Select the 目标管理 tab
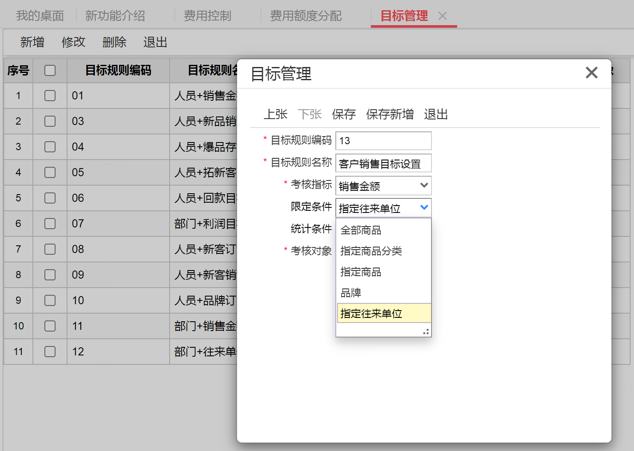Image resolution: width=634 pixels, height=451 pixels. pyautogui.click(x=404, y=16)
